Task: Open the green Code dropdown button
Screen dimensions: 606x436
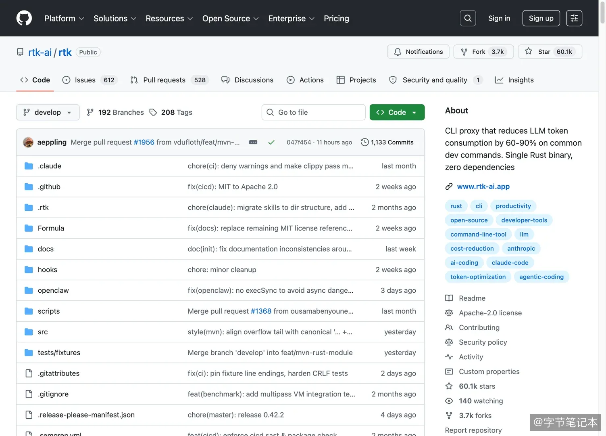Action: pos(397,112)
